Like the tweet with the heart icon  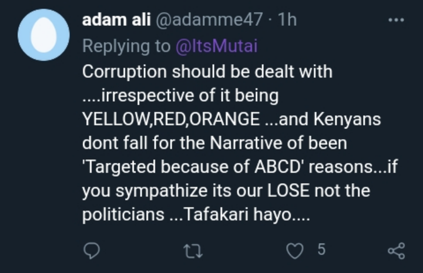tap(293, 251)
